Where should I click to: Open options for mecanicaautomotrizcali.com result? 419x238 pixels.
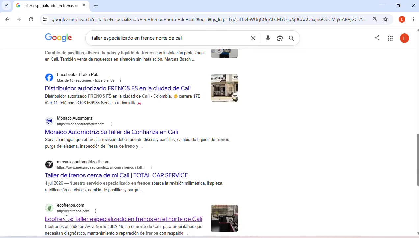point(151,168)
